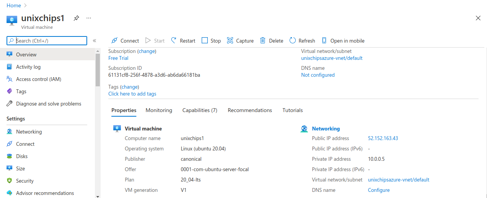Open vnet link in Networking properties

(399, 180)
